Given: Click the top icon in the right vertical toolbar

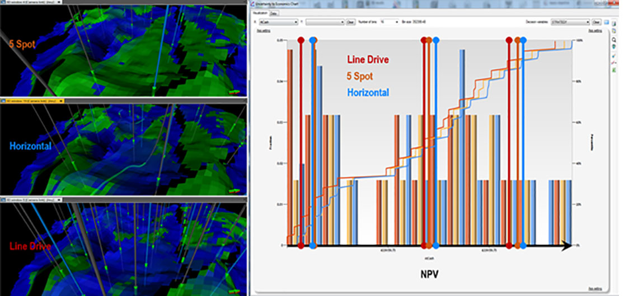Looking at the screenshot, I should tap(614, 24).
